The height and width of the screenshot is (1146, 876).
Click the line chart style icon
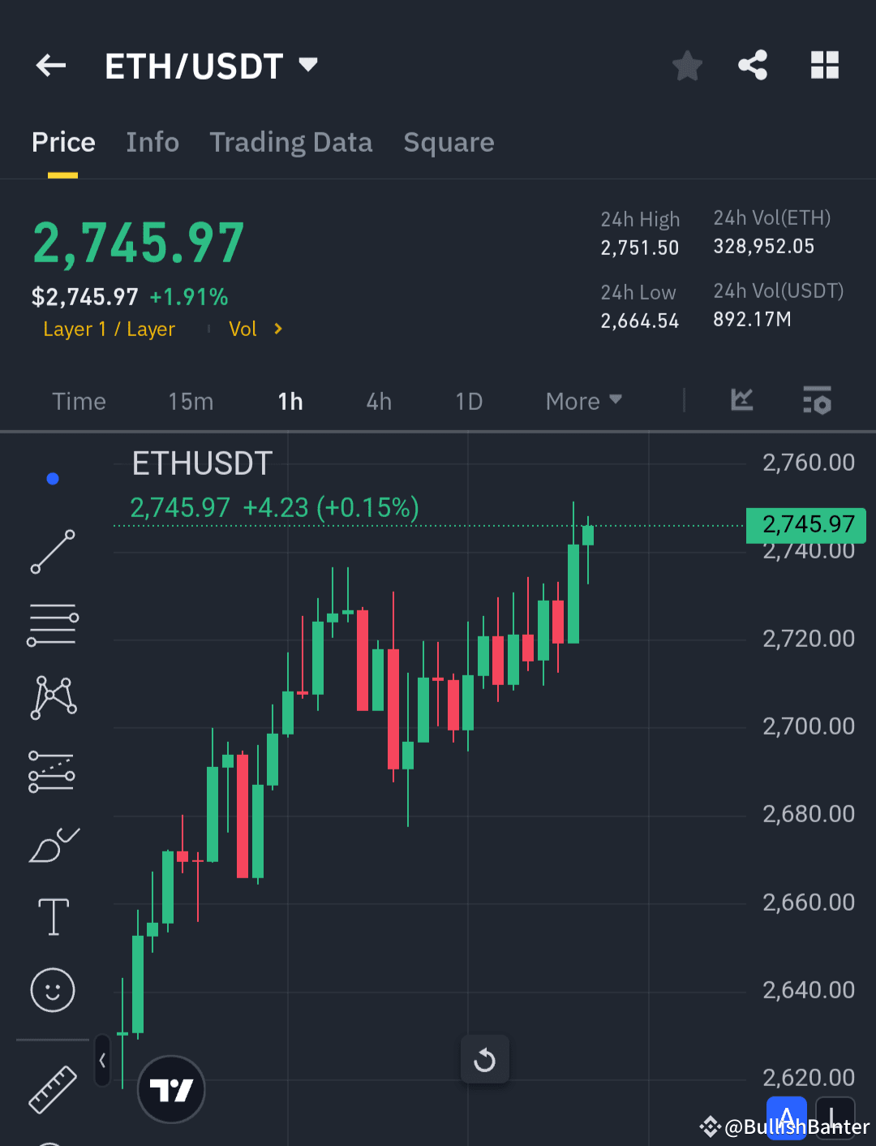pos(741,400)
